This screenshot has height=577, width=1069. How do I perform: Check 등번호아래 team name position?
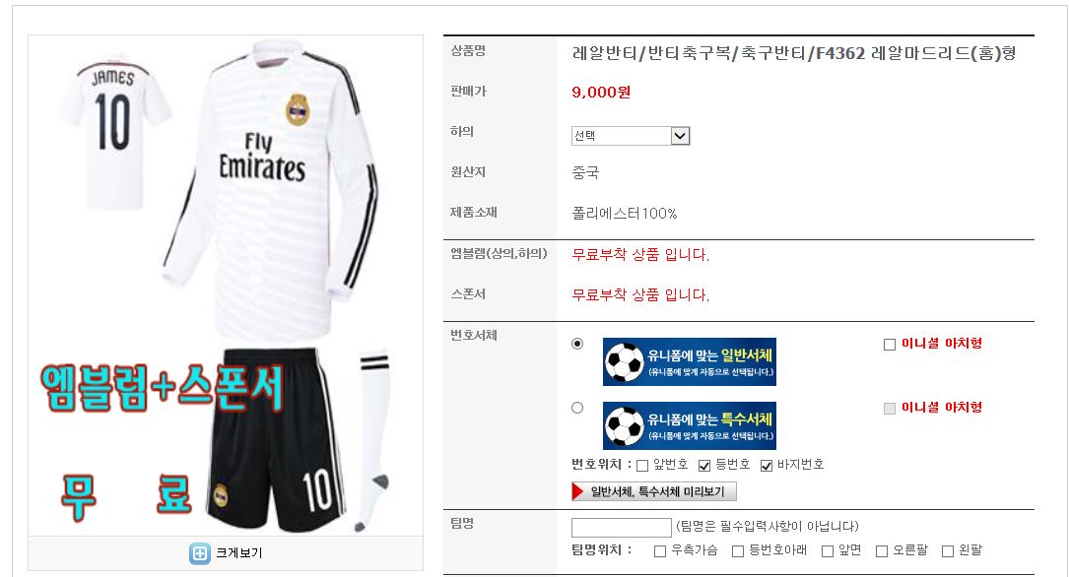click(x=738, y=551)
